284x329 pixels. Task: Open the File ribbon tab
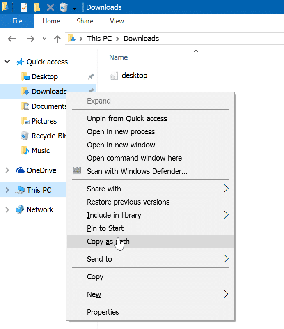pos(17,21)
